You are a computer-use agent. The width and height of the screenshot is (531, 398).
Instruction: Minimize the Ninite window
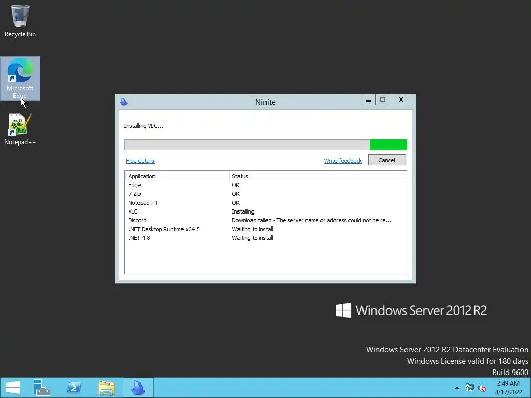(368, 100)
